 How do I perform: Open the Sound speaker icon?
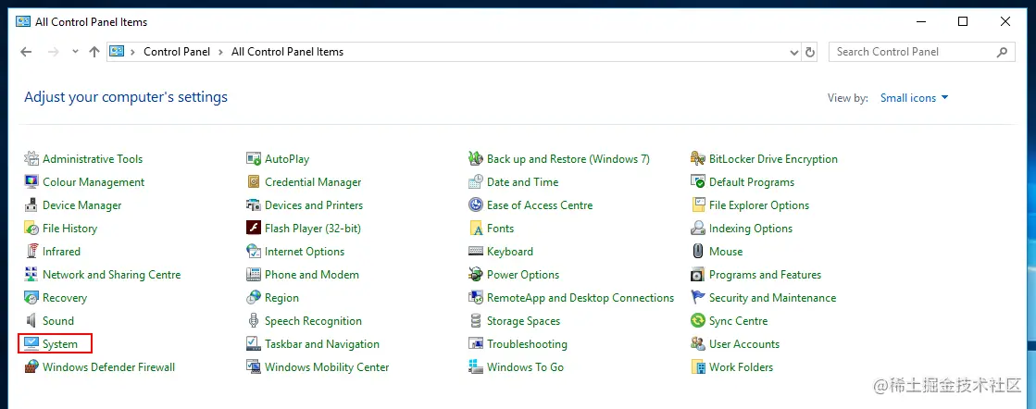tap(31, 321)
